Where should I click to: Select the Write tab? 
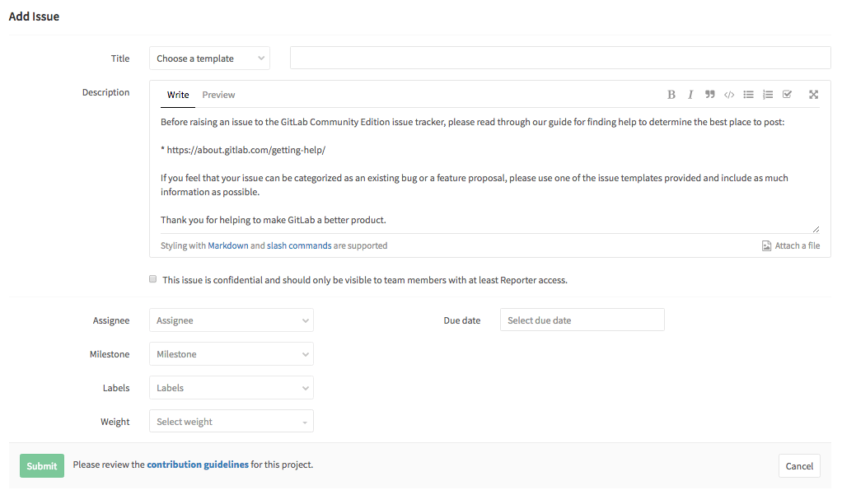(x=177, y=95)
